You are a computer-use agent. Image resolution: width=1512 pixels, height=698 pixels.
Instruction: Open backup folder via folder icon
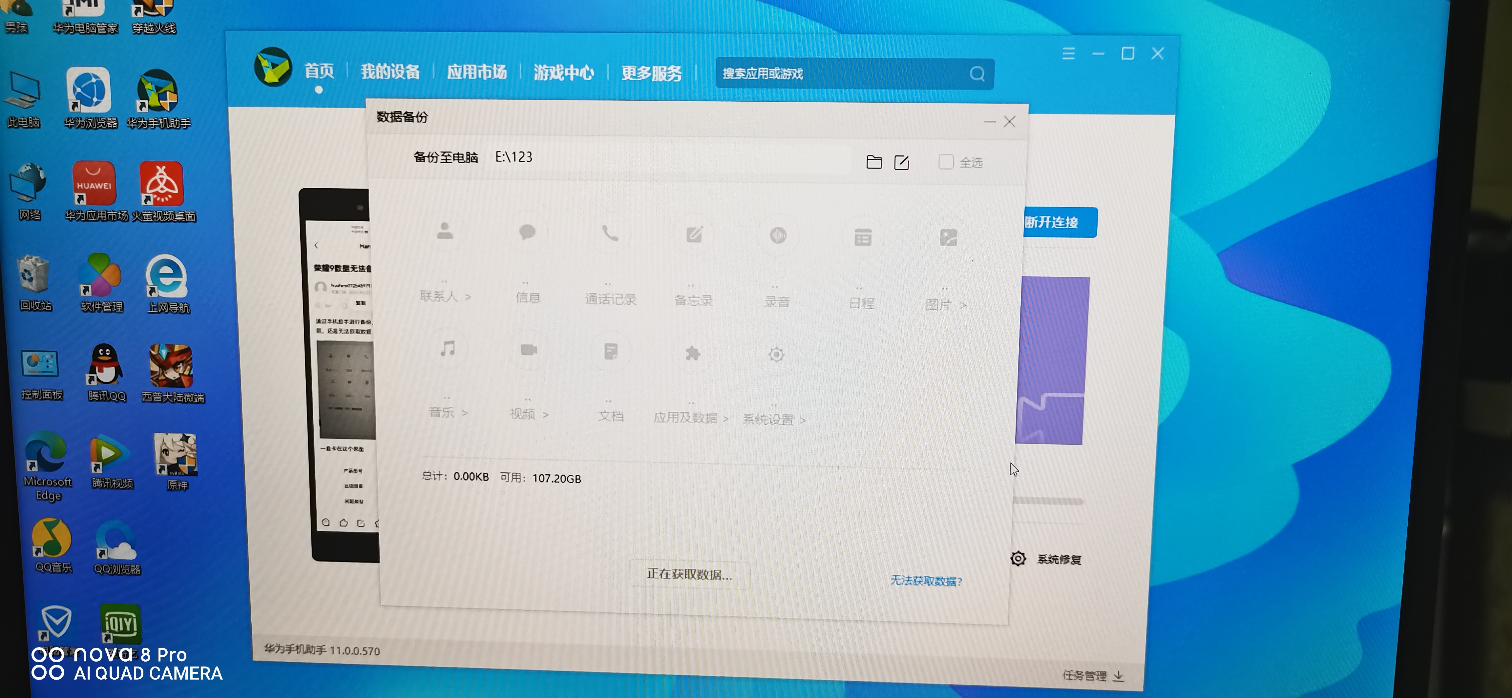[x=874, y=162]
